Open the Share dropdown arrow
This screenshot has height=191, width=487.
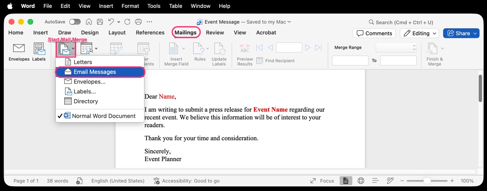pos(475,33)
